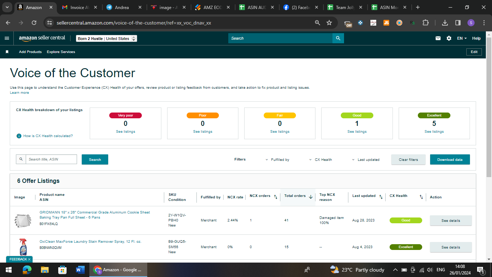Click the Download data button
Screen dimensions: 492x277
[x=450, y=159]
